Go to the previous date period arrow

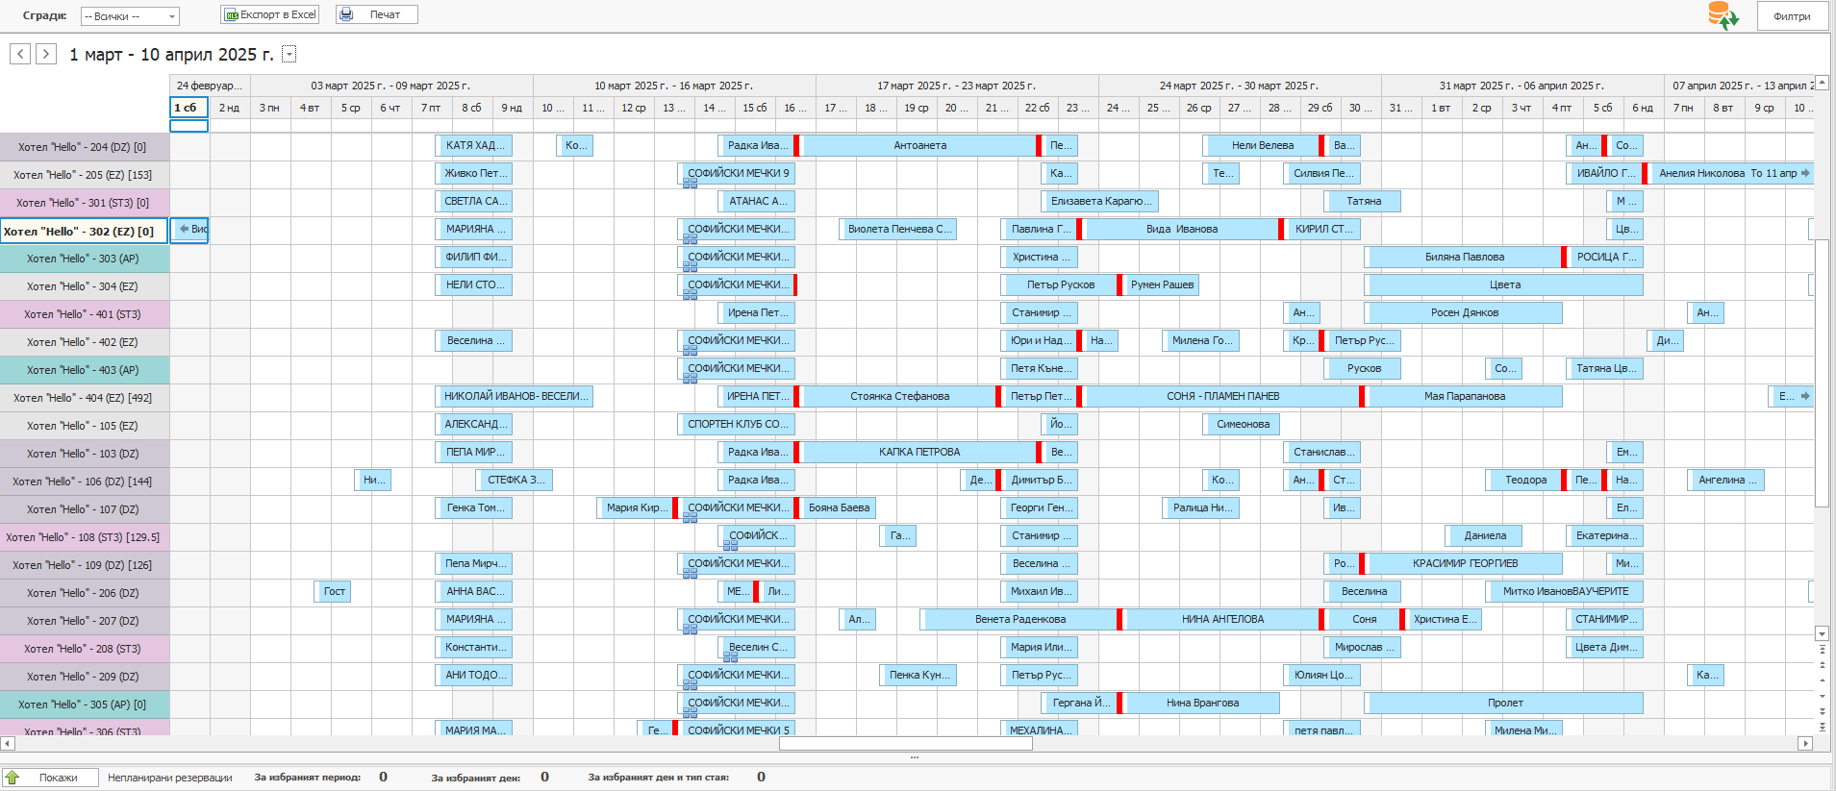(20, 54)
